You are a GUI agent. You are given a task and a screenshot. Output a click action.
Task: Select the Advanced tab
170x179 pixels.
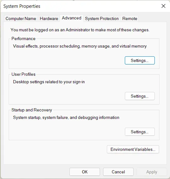coord(72,18)
